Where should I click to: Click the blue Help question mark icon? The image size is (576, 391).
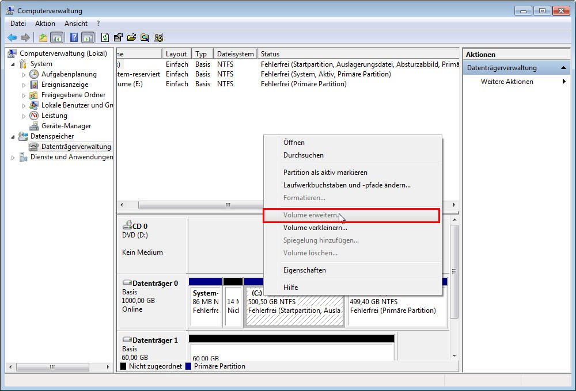pyautogui.click(x=74, y=37)
